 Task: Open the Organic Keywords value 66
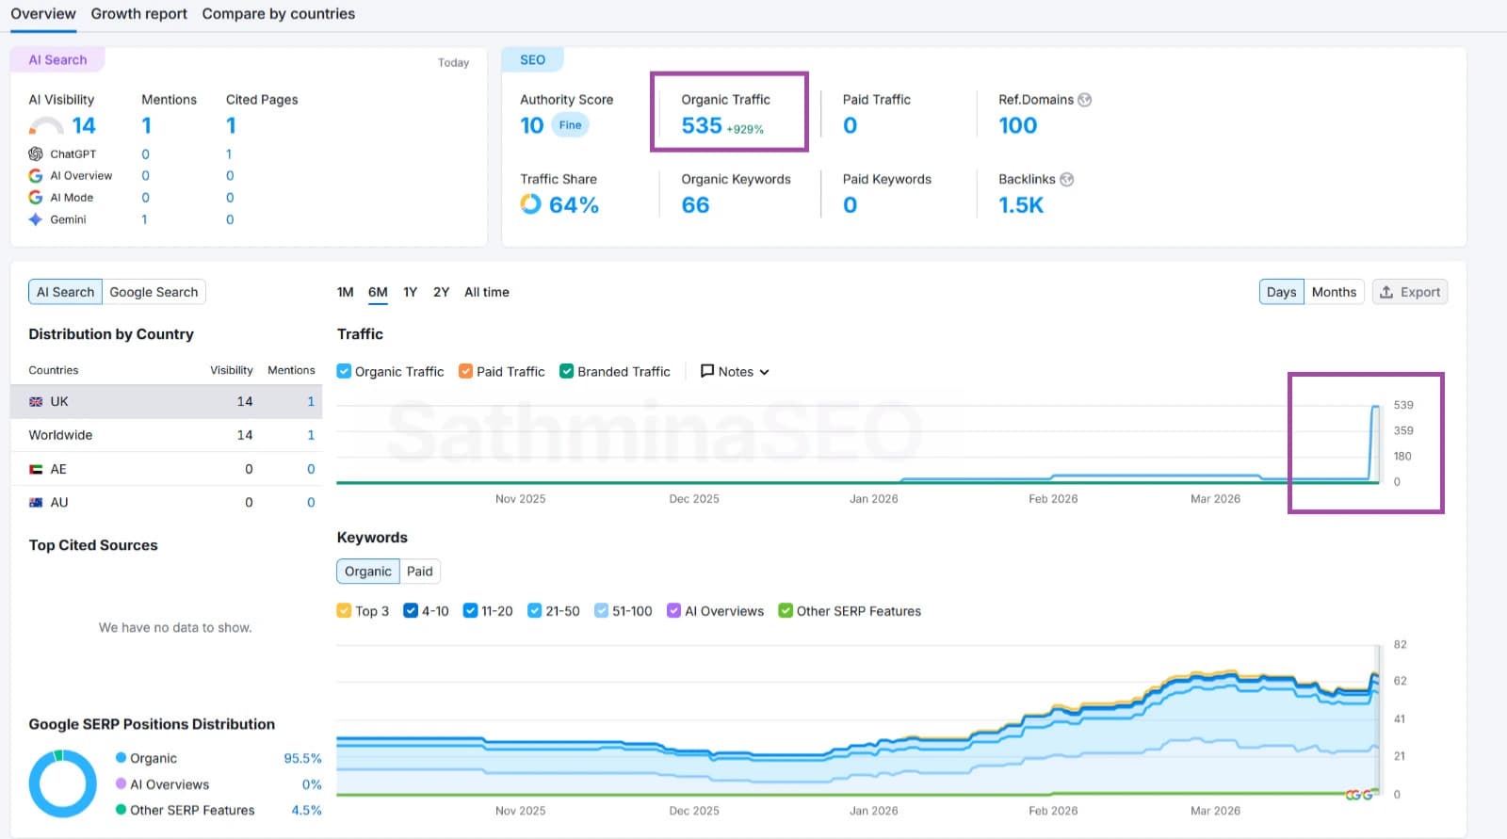click(695, 205)
